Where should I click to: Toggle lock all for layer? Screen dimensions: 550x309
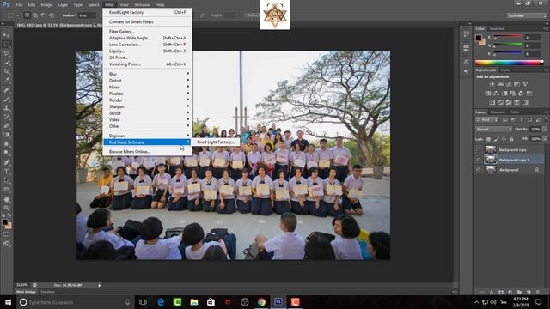[511, 139]
